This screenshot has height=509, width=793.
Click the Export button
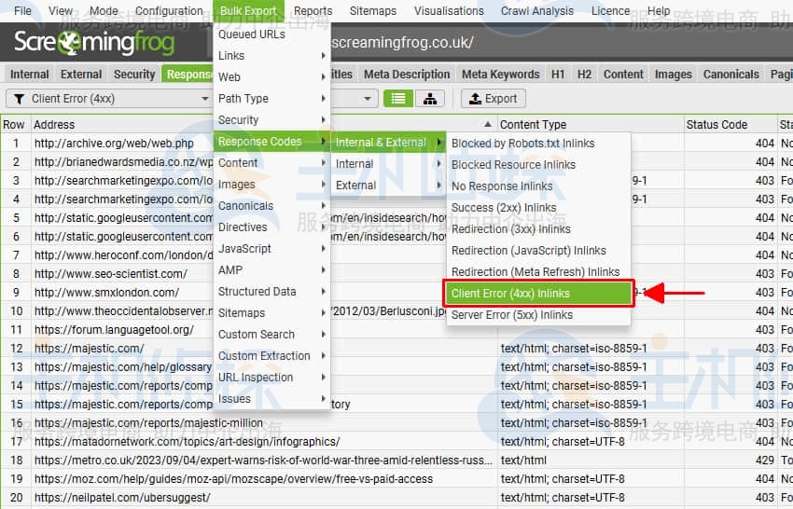point(493,99)
